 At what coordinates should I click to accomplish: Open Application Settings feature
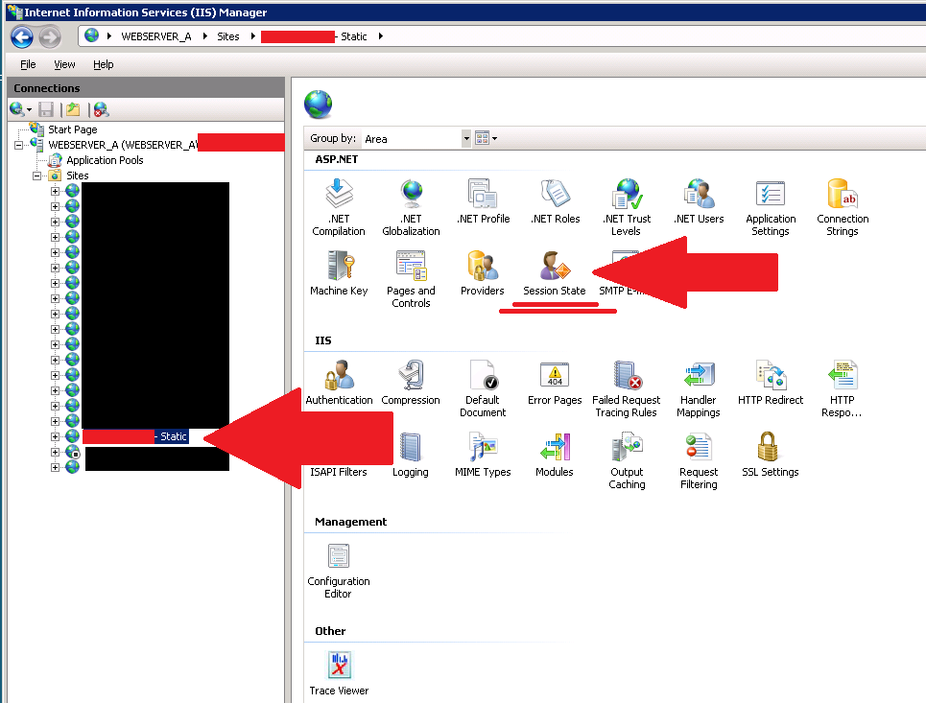click(771, 207)
